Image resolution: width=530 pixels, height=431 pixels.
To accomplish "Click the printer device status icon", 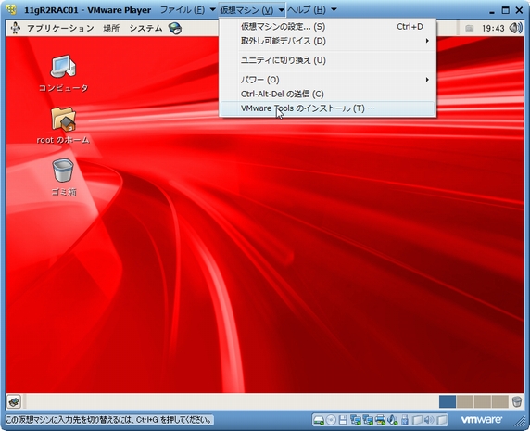I will point(380,420).
